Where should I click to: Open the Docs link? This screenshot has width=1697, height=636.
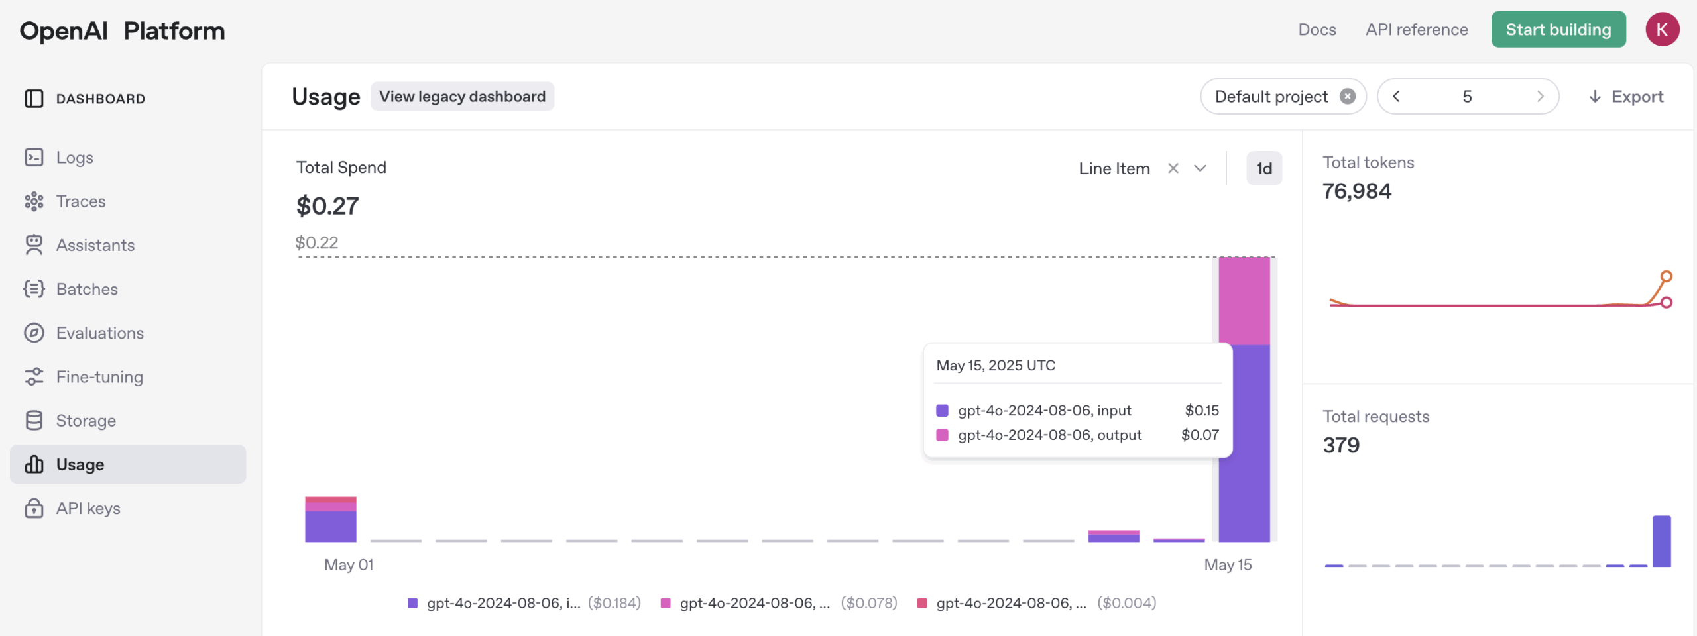point(1317,30)
